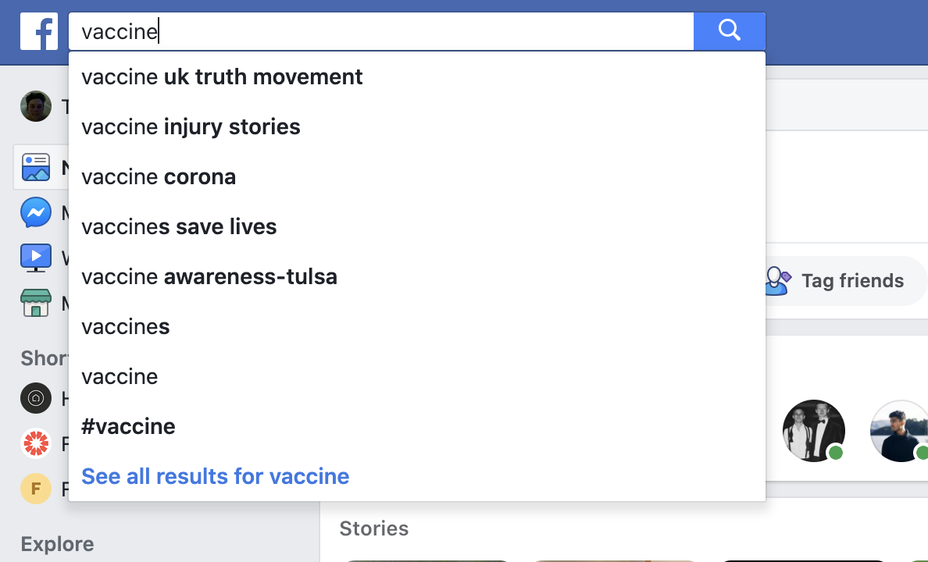Open the black-and-white friends photo thumbnail
Image resolution: width=928 pixels, height=562 pixels.
[x=813, y=430]
